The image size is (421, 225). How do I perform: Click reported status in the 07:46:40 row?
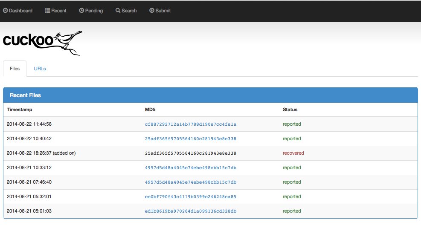pos(292,182)
